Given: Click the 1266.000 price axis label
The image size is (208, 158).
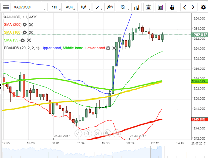Looking at the screenshot, I should coord(199,19).
